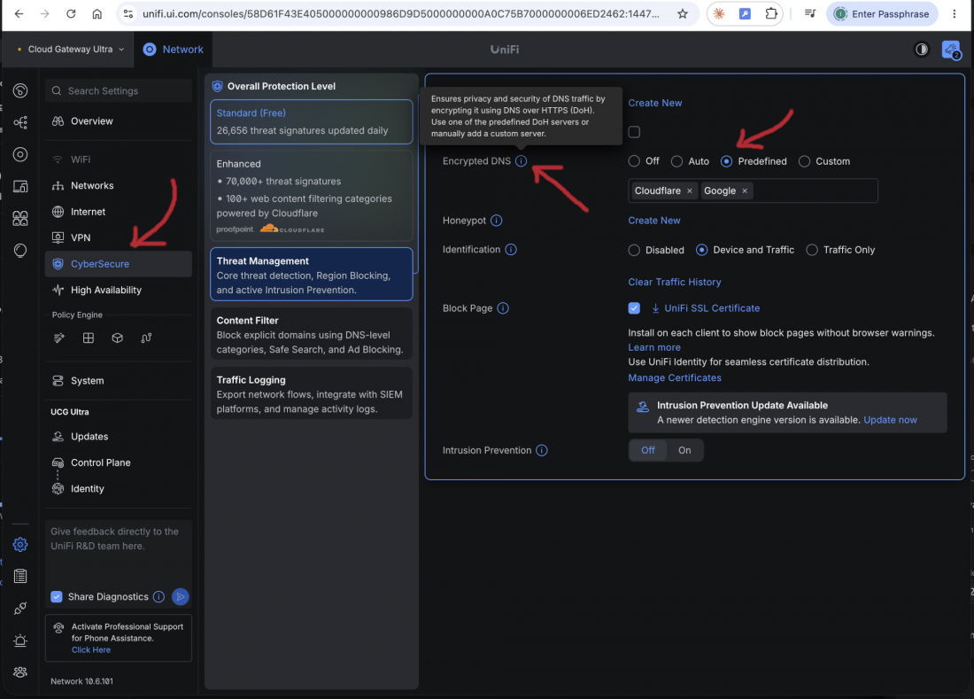Turn Intrusion Prevention On
Screen dimensions: 974x699
point(684,450)
